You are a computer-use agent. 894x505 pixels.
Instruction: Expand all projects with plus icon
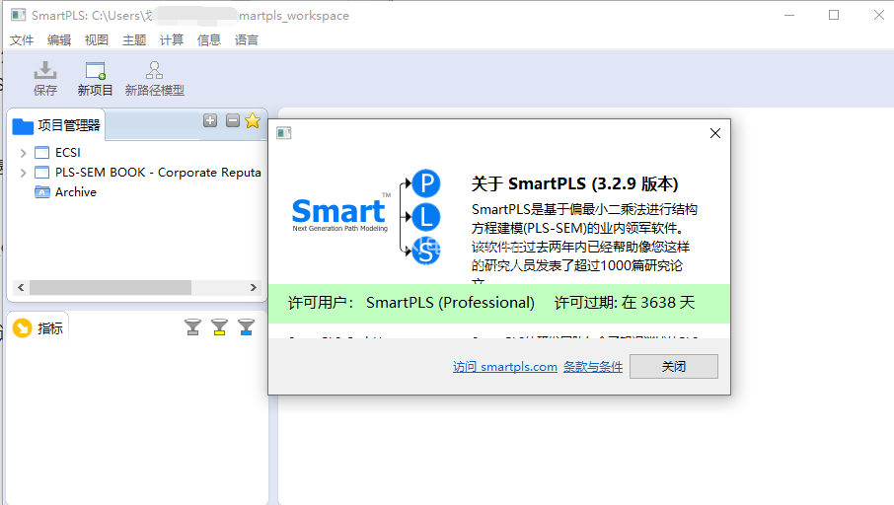pos(210,120)
